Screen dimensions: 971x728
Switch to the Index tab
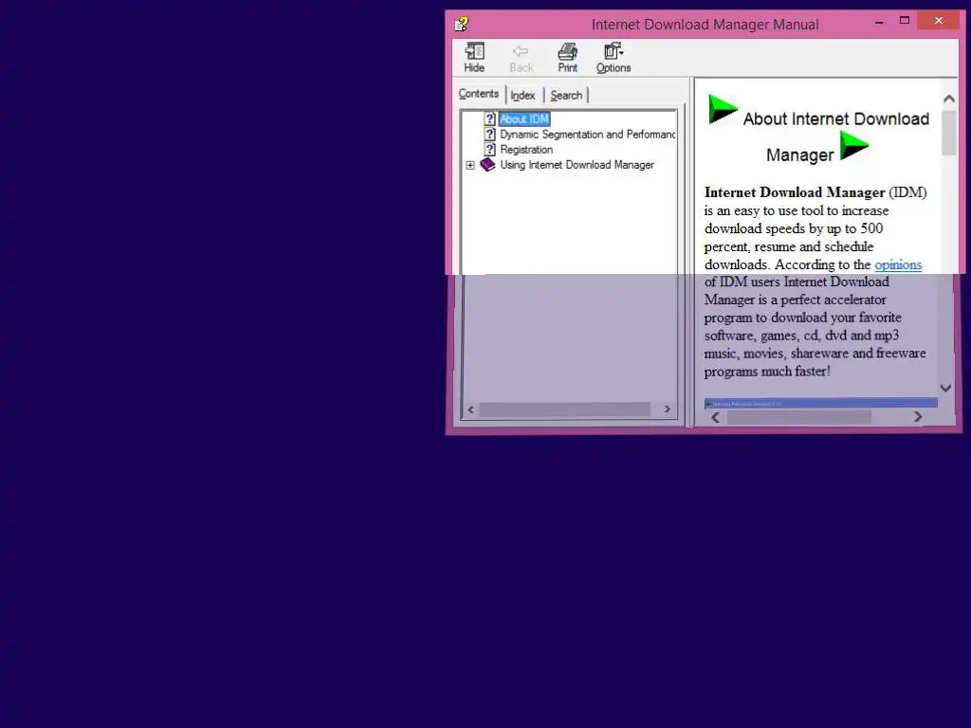click(522, 96)
